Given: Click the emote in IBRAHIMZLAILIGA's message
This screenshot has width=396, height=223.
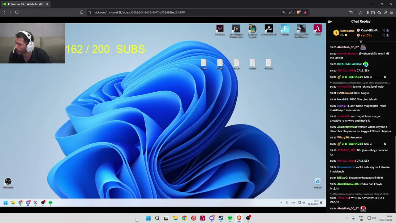Looking at the screenshot, I should [x=366, y=64].
